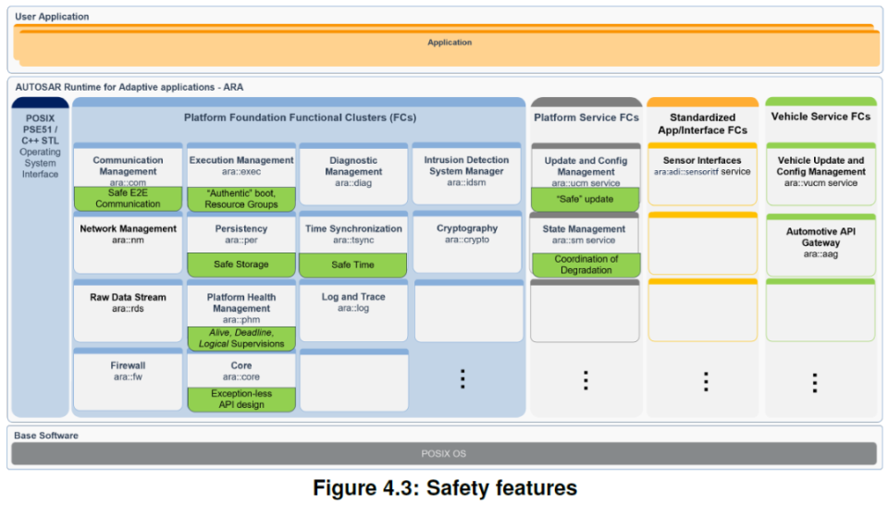
Task: Select the Diagnostic Management ara::diag box
Action: coord(353,175)
